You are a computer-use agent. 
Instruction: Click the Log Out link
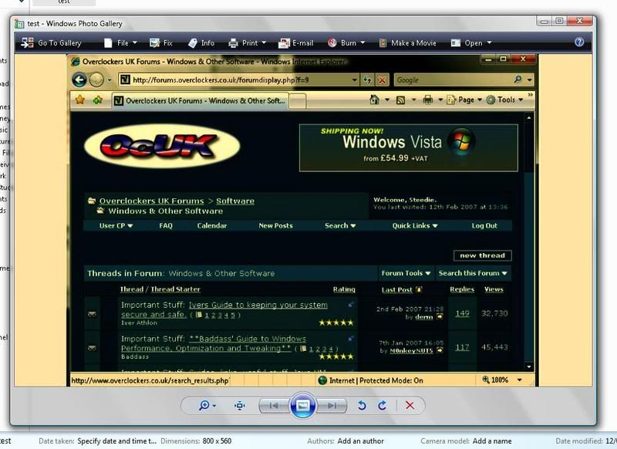point(484,225)
